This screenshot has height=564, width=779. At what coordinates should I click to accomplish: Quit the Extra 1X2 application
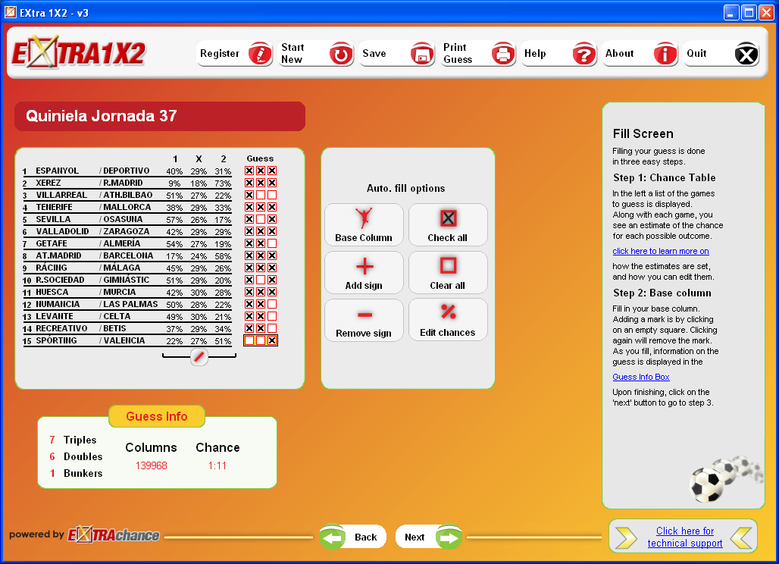[721, 54]
